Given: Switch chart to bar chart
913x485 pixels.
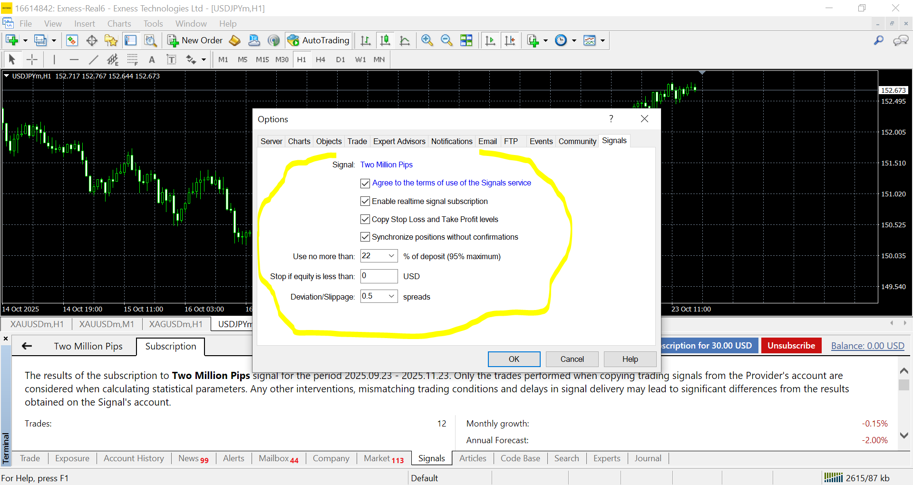Looking at the screenshot, I should tap(366, 40).
